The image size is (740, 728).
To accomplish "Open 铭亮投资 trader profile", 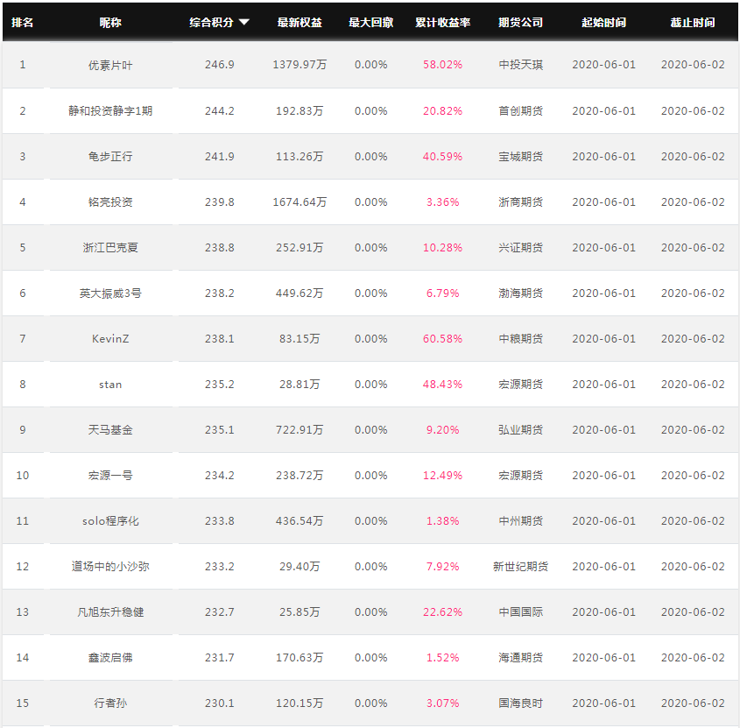I will pos(110,202).
